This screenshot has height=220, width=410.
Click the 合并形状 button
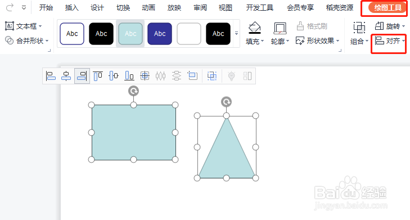click(24, 41)
